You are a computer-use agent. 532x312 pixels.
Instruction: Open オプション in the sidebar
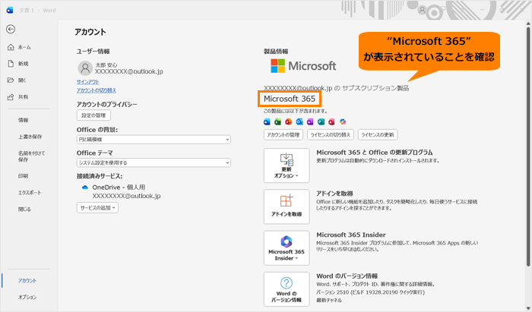(27, 297)
